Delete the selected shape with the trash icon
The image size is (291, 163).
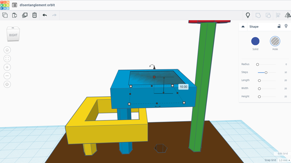pos(35,15)
